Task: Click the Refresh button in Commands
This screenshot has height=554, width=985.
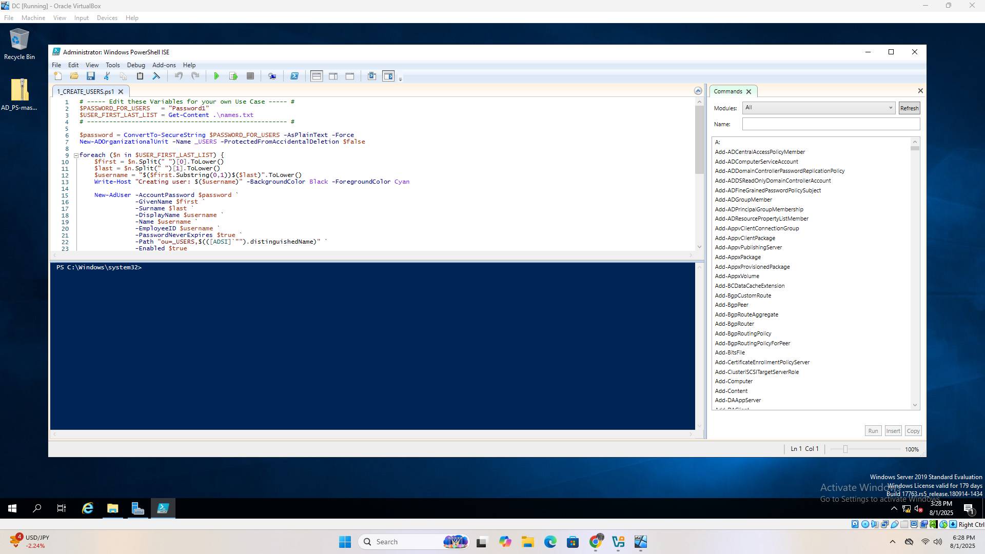Action: [x=909, y=108]
